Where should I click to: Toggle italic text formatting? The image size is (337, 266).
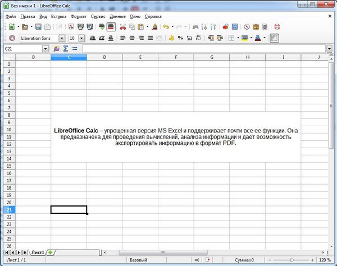point(102,38)
